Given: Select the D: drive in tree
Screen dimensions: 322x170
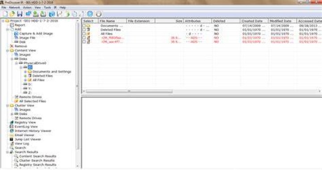Looking at the screenshot, I should [30, 84].
